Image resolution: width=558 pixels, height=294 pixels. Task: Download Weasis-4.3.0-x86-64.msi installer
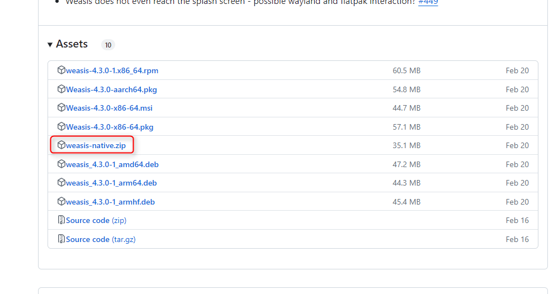coord(109,108)
